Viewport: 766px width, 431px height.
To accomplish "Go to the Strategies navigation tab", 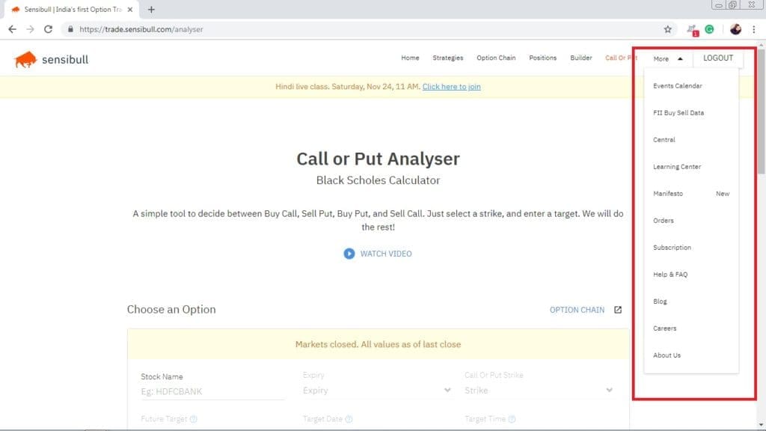I will click(x=447, y=58).
